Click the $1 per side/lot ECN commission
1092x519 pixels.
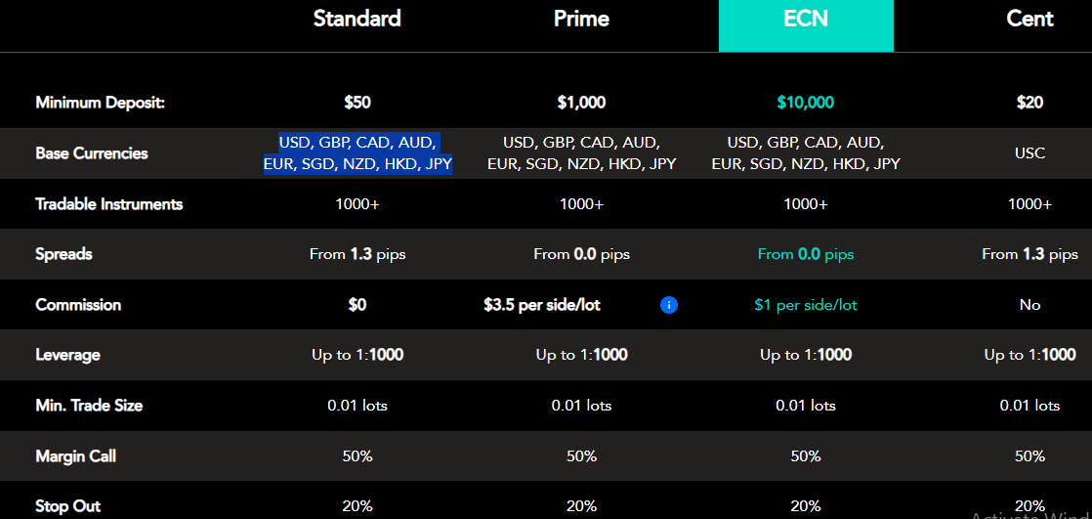click(806, 305)
